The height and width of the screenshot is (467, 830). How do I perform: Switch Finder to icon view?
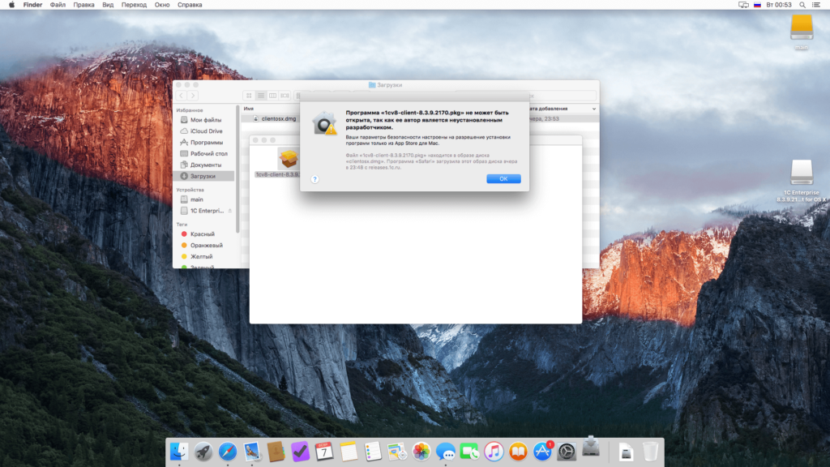[x=249, y=96]
